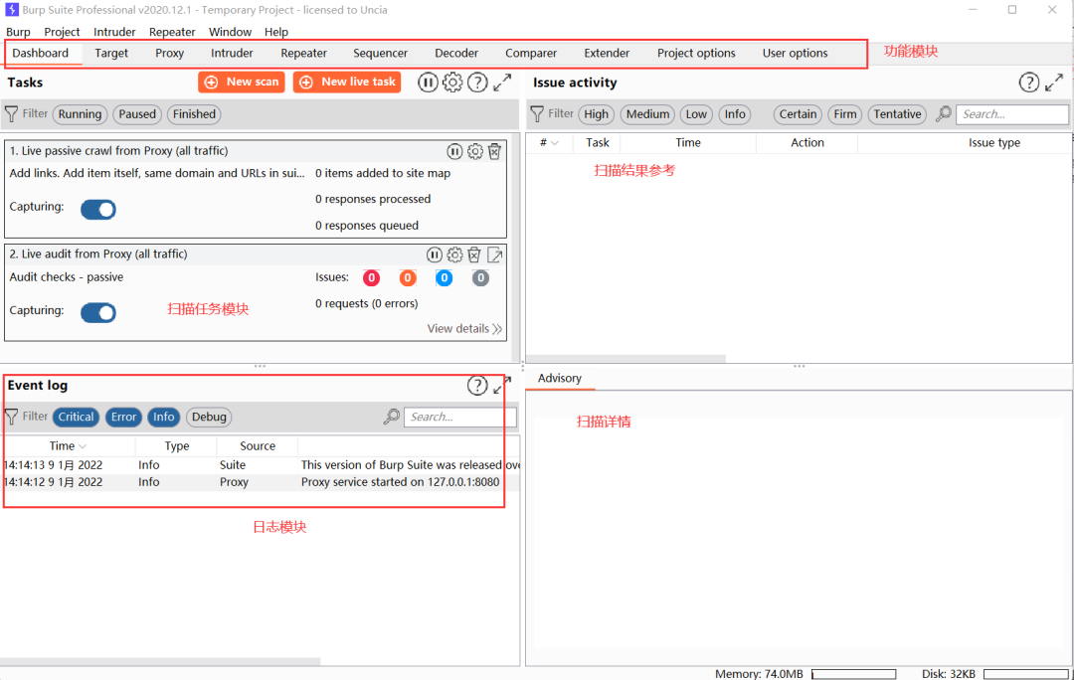Sort issues by the # column arrow
Image resolution: width=1074 pixels, height=680 pixels.
(x=555, y=143)
